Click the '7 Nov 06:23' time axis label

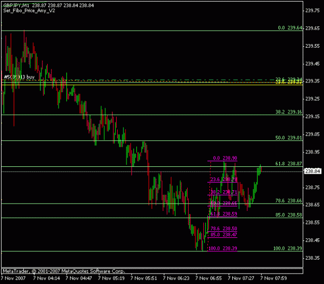point(176,278)
